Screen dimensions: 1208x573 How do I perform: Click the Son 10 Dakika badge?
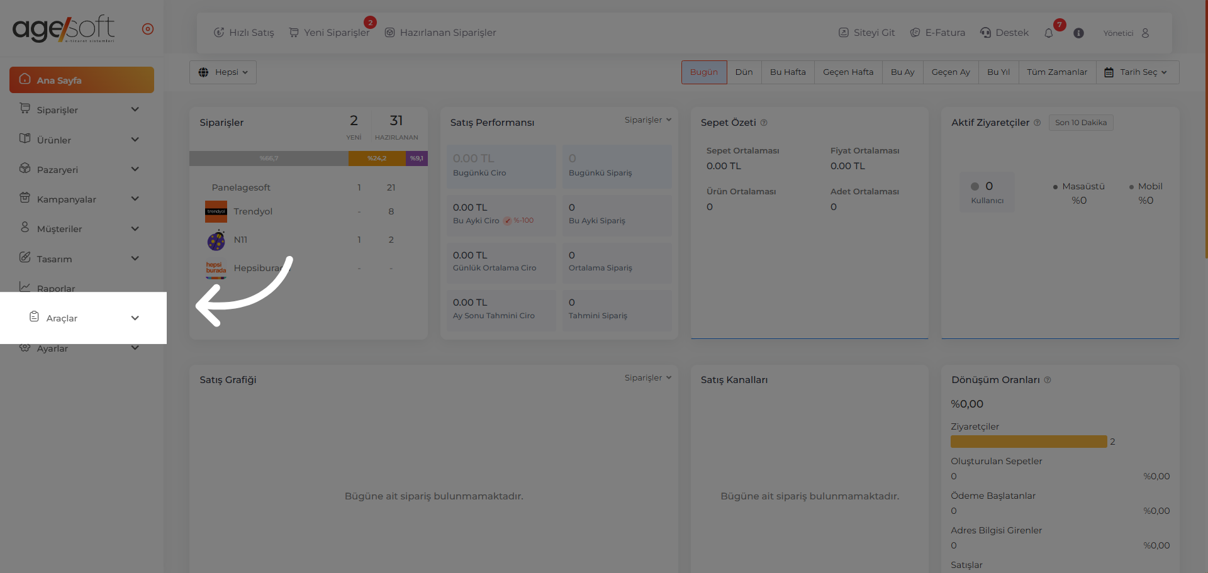[x=1080, y=123]
